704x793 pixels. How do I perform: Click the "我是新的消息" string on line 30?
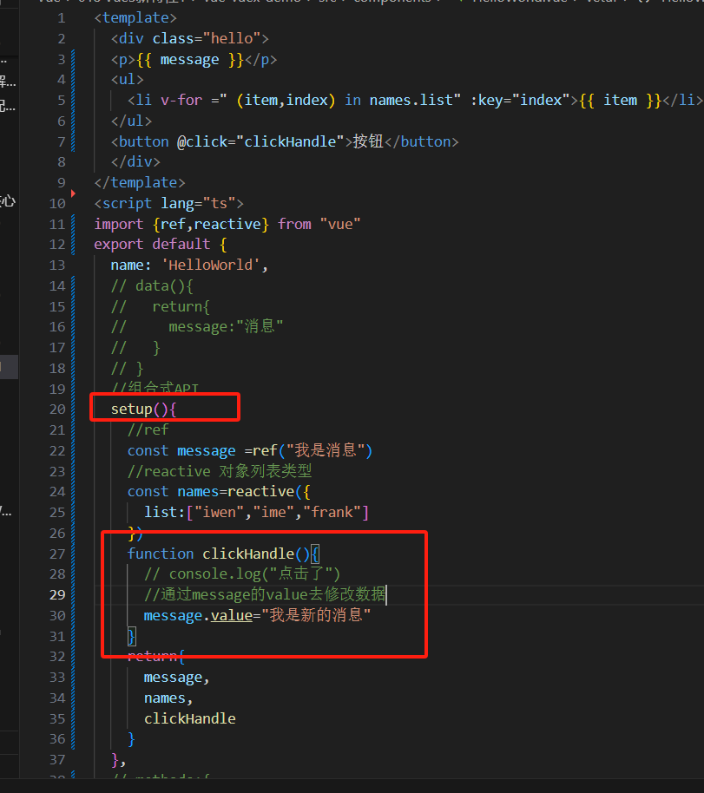pyautogui.click(x=316, y=616)
